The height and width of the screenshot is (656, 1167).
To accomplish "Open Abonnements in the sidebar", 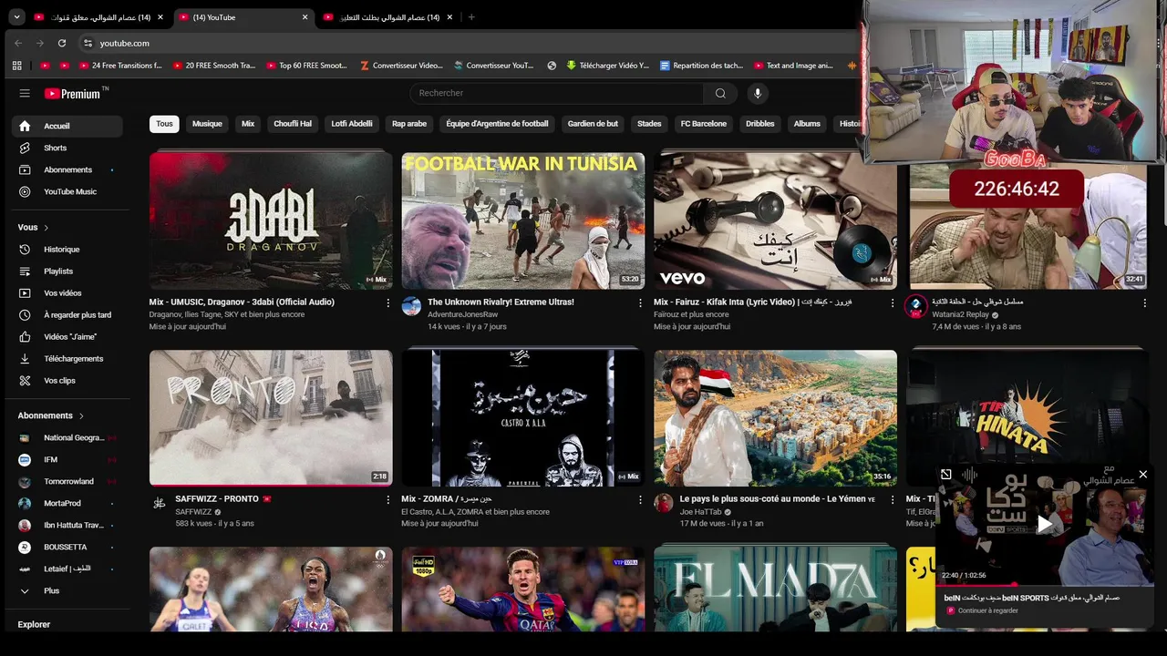I will pos(67,169).
